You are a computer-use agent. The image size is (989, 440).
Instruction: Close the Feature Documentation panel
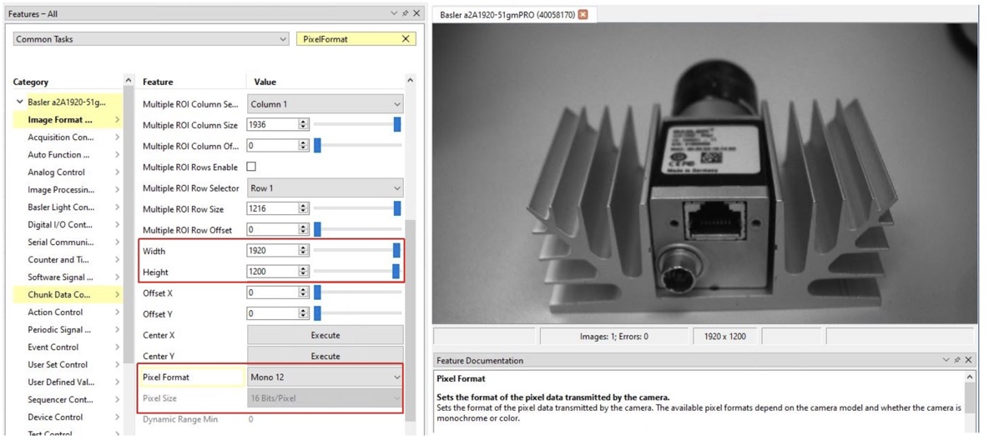coord(969,360)
